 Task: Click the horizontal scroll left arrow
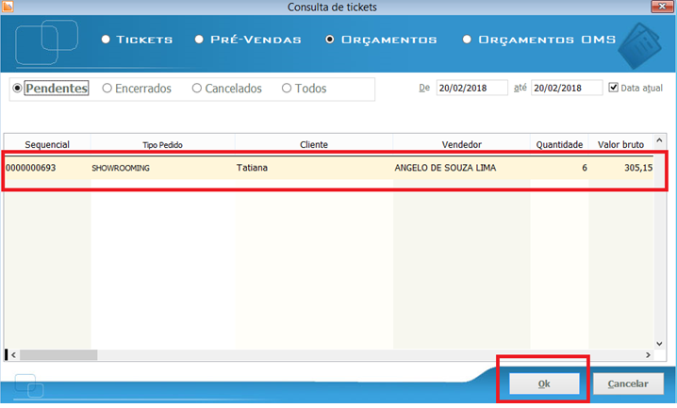coord(13,355)
